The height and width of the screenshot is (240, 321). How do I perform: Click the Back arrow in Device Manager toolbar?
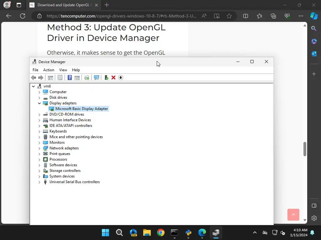[34, 77]
